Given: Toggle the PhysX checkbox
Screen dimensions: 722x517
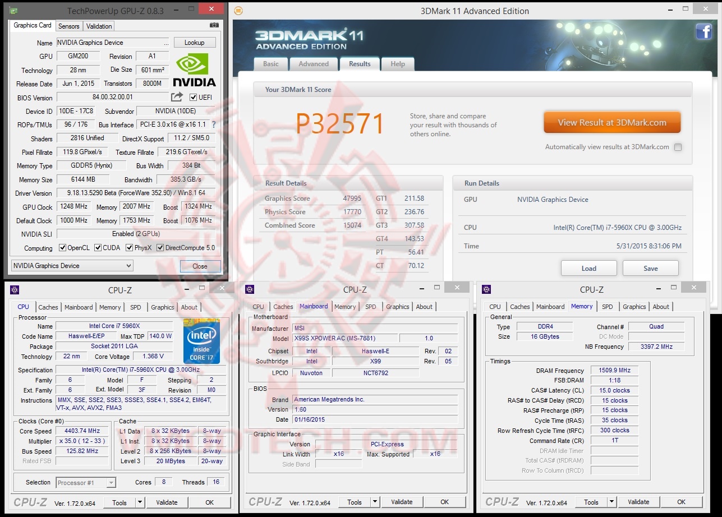Looking at the screenshot, I should (x=129, y=248).
